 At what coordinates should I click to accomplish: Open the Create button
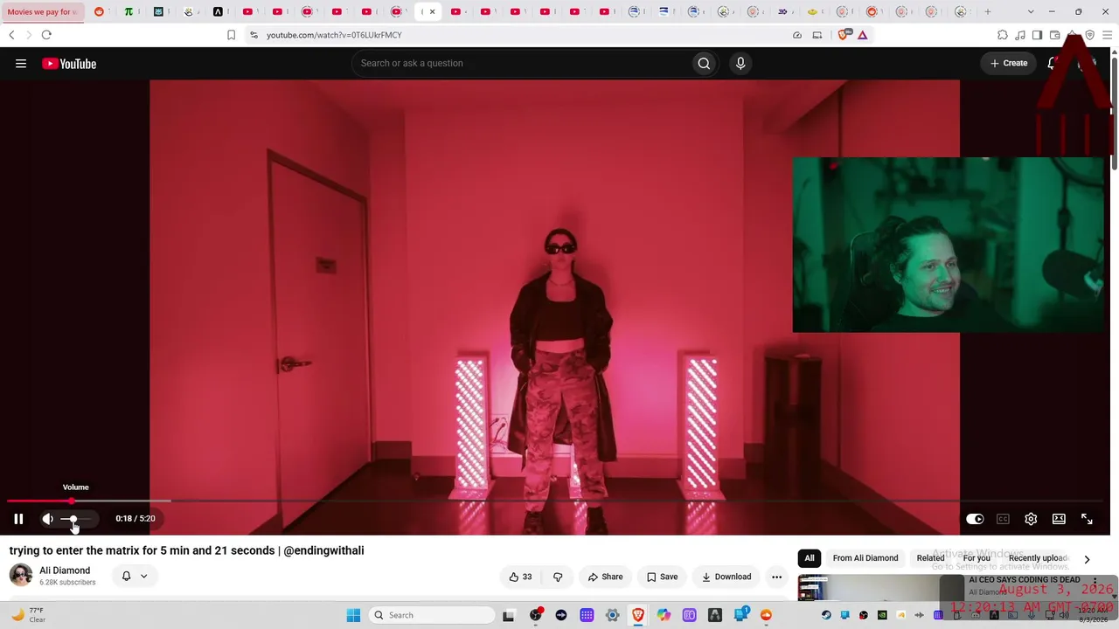click(x=1009, y=64)
